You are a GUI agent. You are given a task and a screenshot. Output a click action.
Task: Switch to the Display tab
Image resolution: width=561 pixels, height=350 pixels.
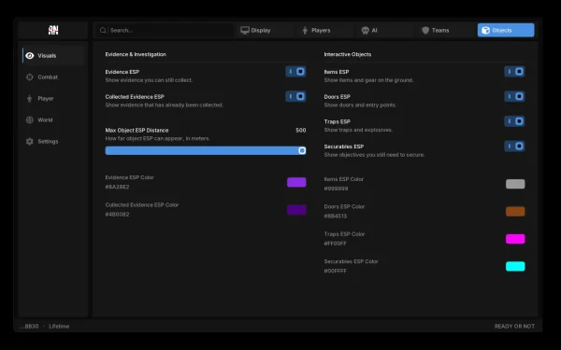265,31
